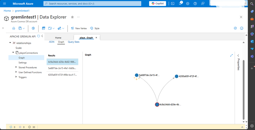Close the Data Explorer blade
The height and width of the screenshot is (130, 255).
click(241, 17)
